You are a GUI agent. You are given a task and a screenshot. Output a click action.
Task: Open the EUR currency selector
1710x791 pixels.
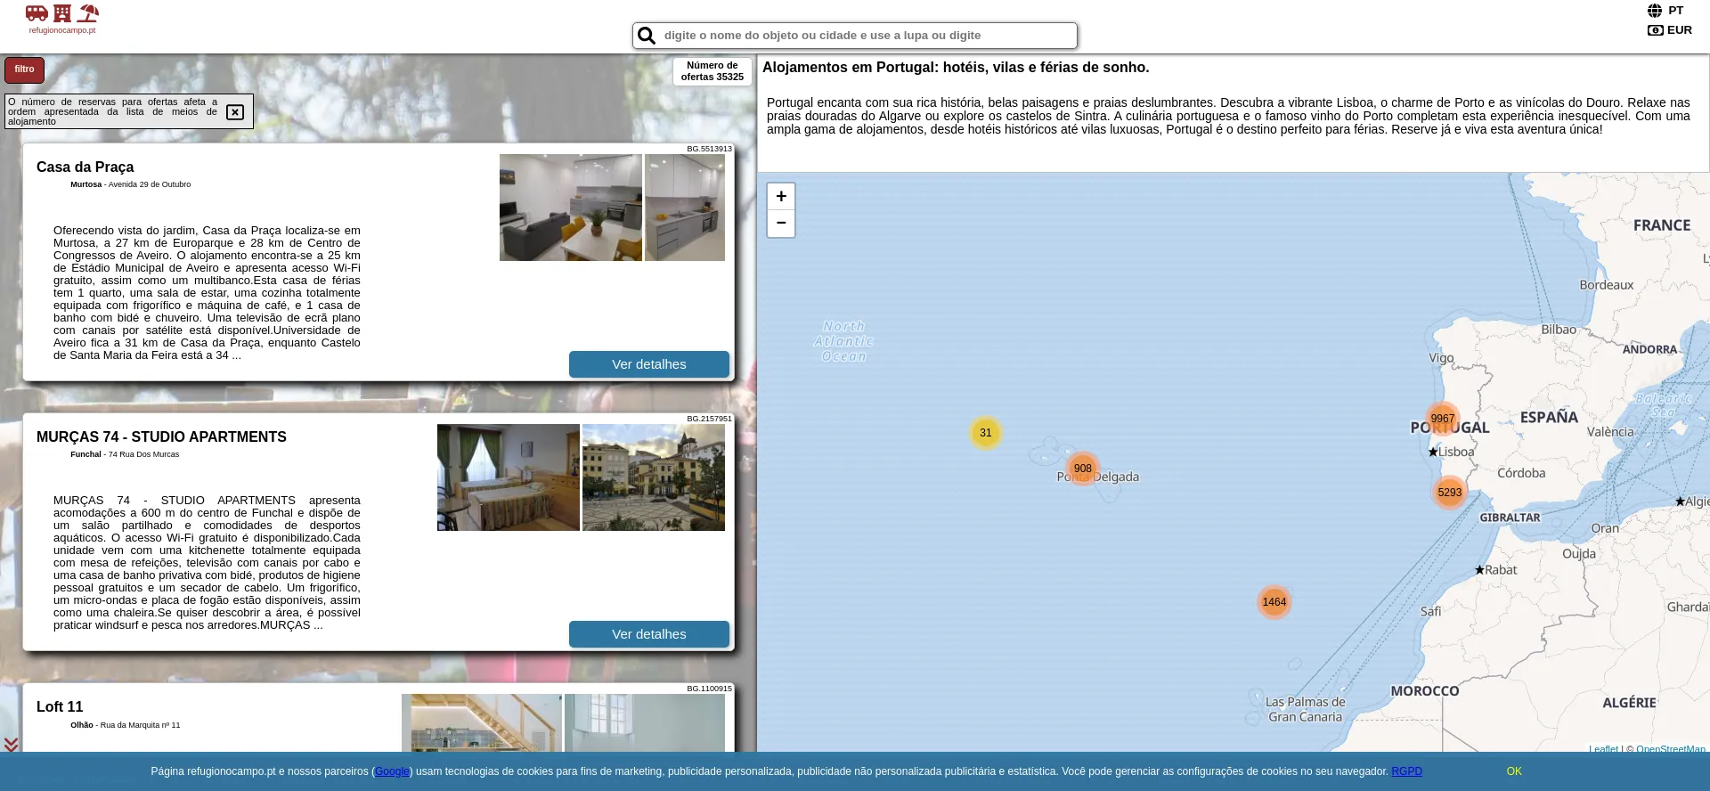click(x=1669, y=30)
